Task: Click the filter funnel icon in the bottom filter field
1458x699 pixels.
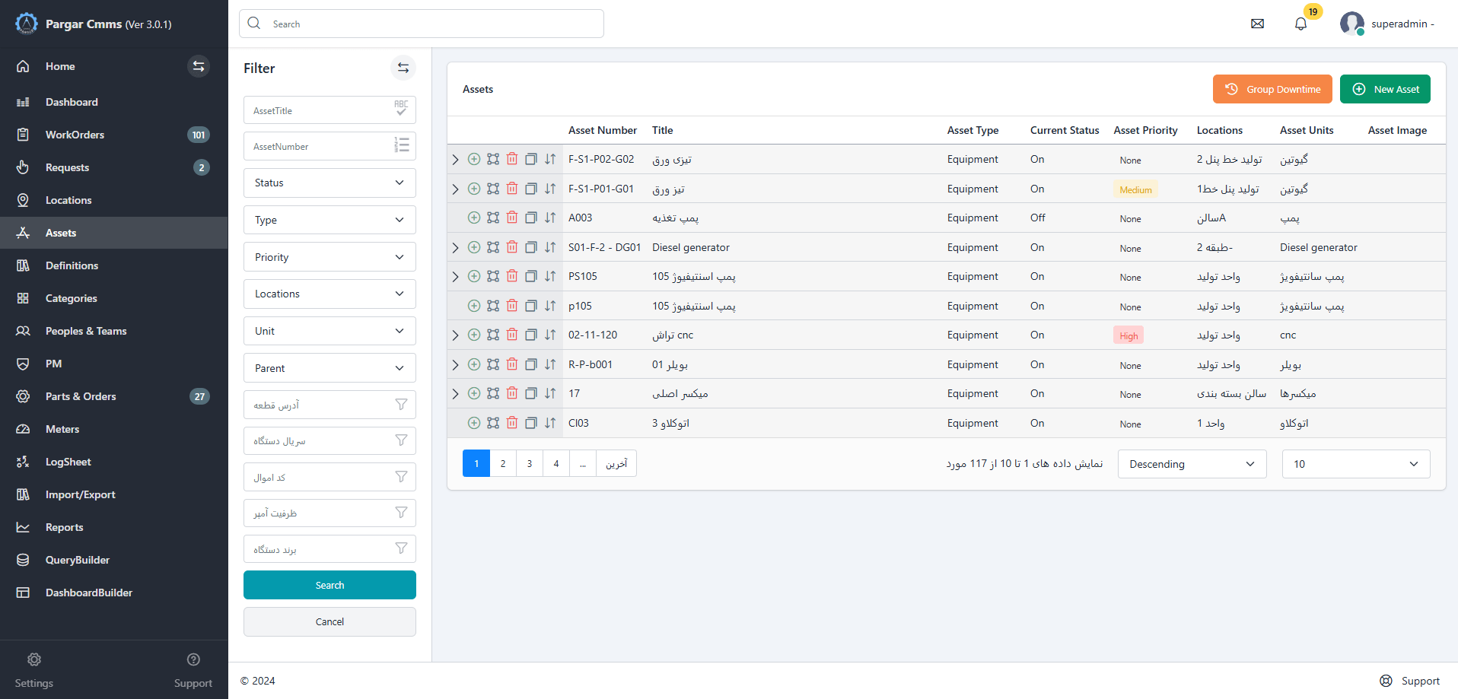Action: pyautogui.click(x=401, y=548)
